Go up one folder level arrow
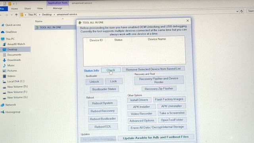This screenshot has height=143, width=254. point(16,15)
